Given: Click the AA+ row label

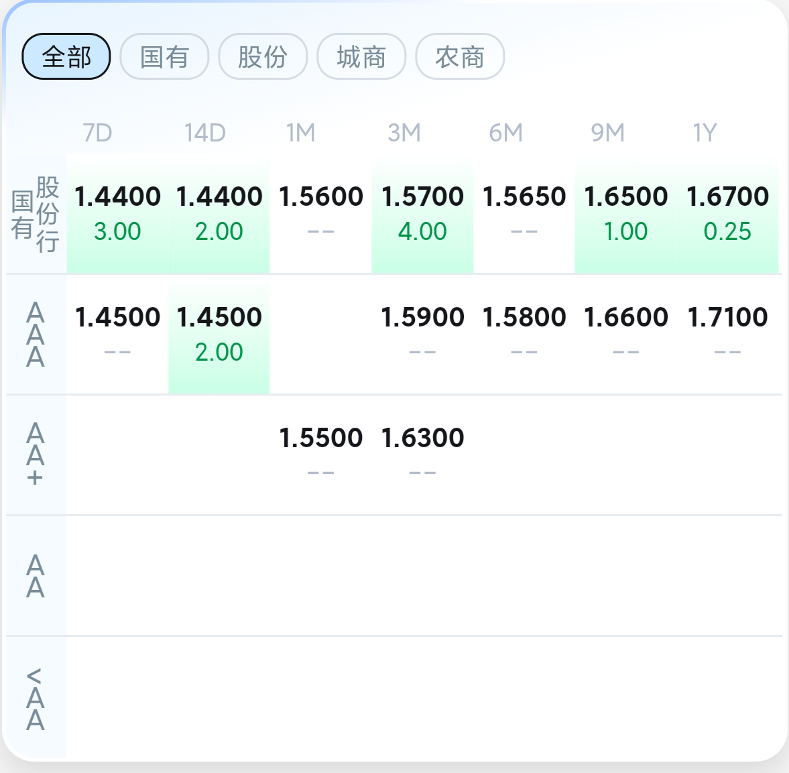Looking at the screenshot, I should [36, 455].
